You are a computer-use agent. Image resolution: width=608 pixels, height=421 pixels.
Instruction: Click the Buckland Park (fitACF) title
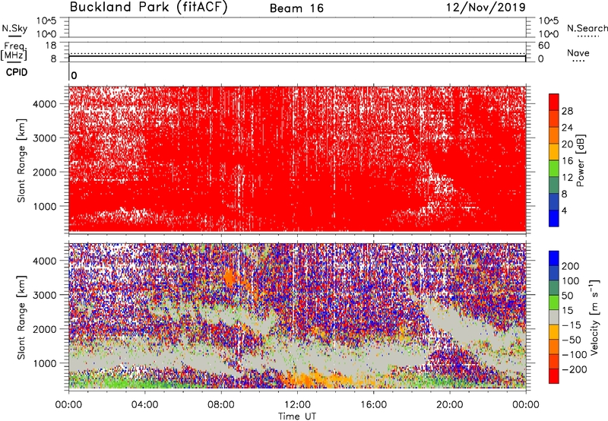pyautogui.click(x=148, y=7)
